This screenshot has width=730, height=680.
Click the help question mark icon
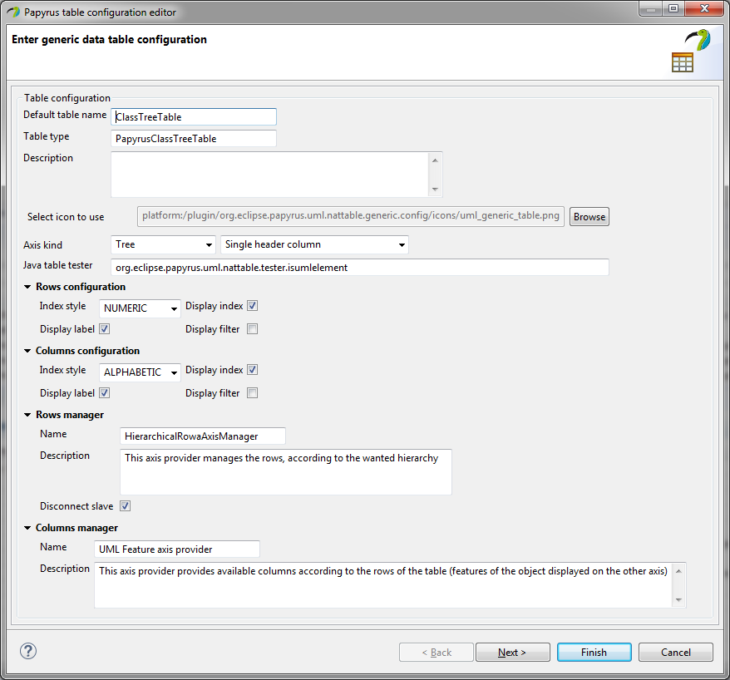(x=28, y=651)
